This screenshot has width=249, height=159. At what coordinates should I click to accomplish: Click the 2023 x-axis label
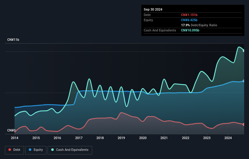point(207,138)
